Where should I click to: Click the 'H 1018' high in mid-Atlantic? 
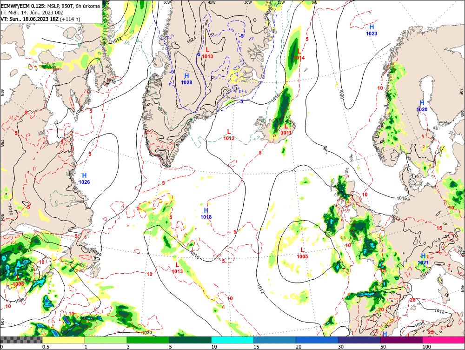tap(206, 214)
